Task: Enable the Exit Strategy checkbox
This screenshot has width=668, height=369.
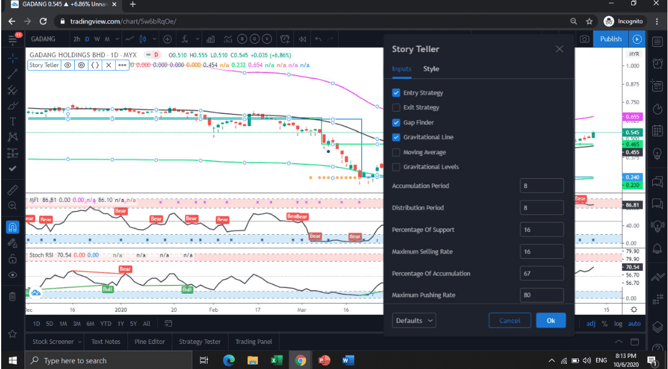Action: click(x=396, y=107)
